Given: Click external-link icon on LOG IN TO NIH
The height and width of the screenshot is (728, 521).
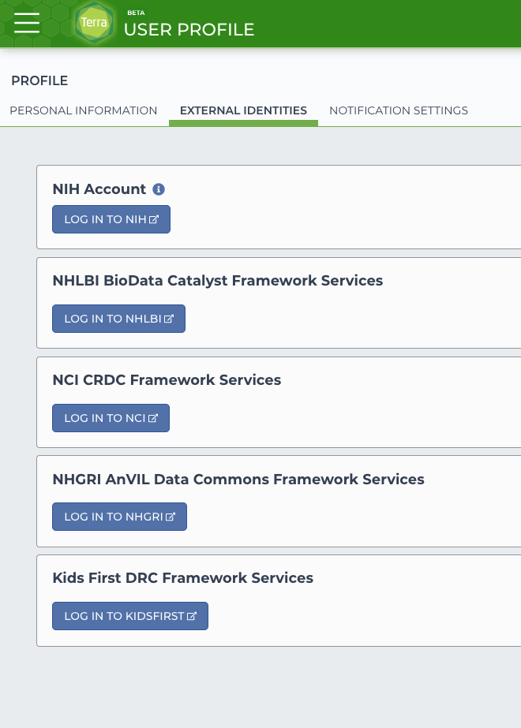Looking at the screenshot, I should (155, 219).
